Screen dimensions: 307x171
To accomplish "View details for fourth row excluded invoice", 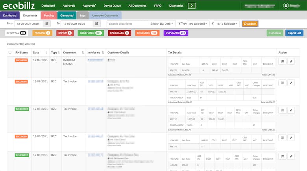I will click(282, 138).
